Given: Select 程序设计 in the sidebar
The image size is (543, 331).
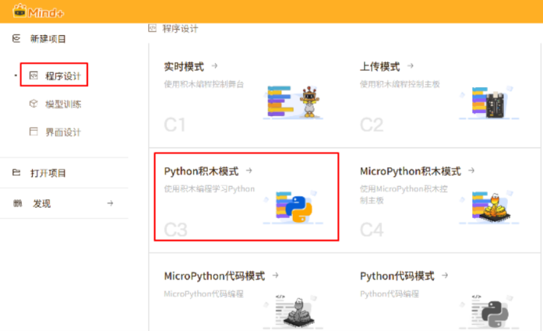Looking at the screenshot, I should [62, 76].
